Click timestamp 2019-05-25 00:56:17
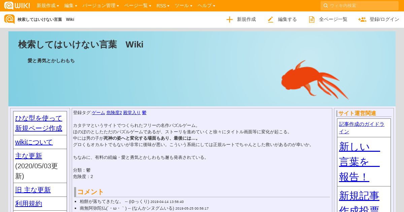The height and width of the screenshot is (212, 404). click(x=192, y=209)
